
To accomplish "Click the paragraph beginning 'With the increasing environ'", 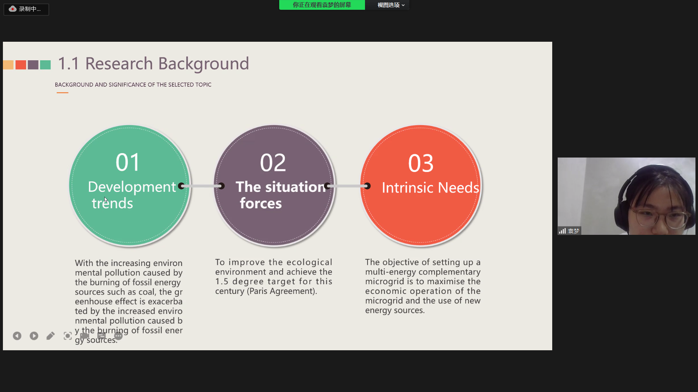I will [x=129, y=301].
